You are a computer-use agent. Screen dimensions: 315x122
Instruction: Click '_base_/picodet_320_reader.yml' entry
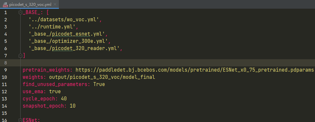74,48
